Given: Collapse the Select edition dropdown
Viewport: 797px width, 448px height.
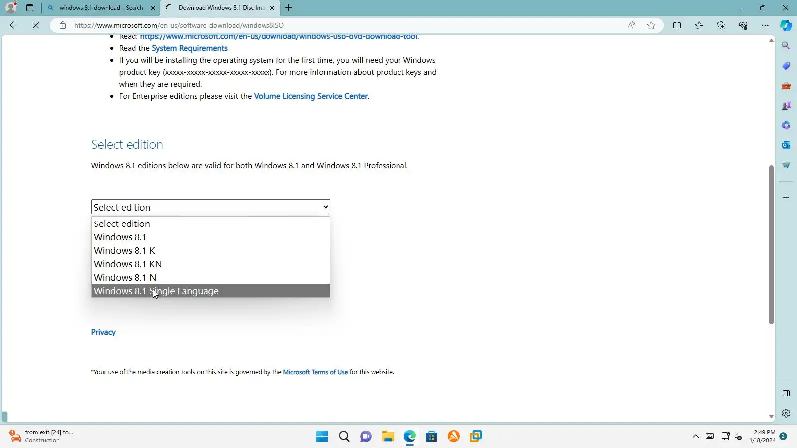Looking at the screenshot, I should click(x=211, y=207).
